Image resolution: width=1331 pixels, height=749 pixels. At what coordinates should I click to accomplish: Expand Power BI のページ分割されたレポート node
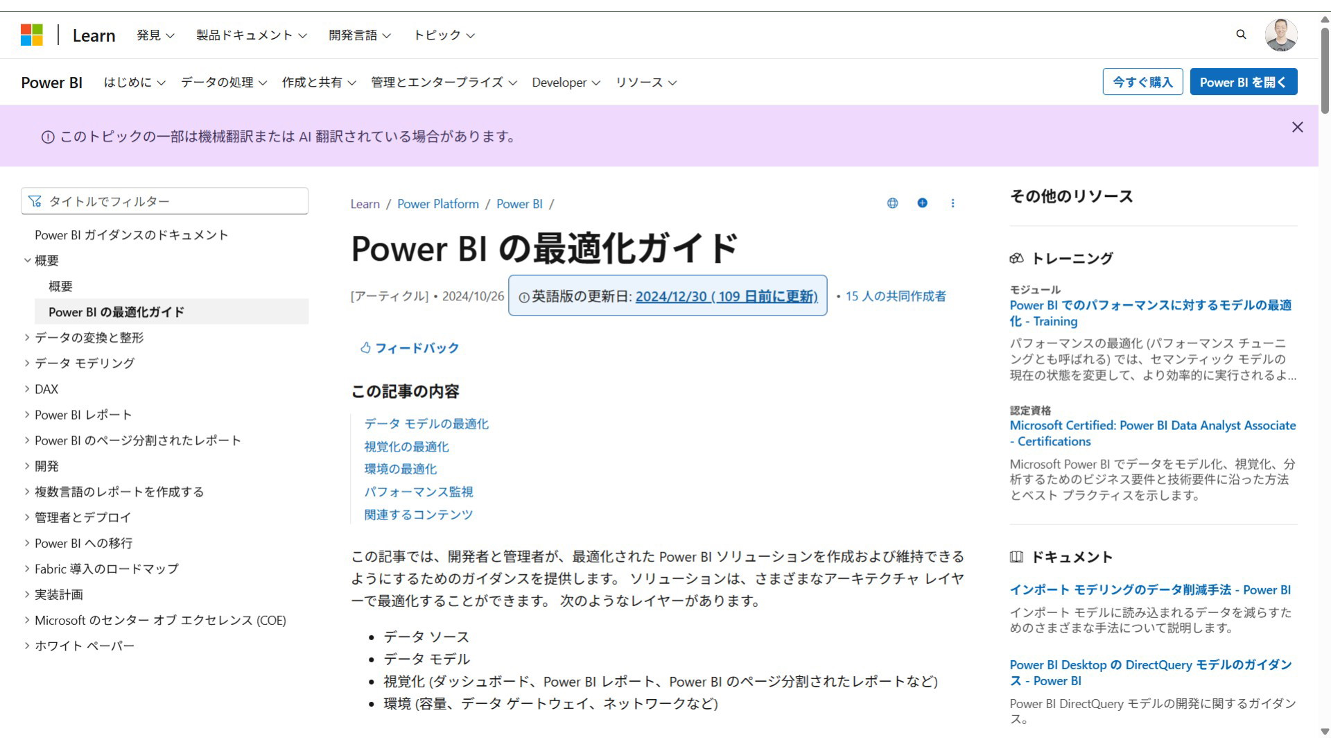(x=28, y=440)
